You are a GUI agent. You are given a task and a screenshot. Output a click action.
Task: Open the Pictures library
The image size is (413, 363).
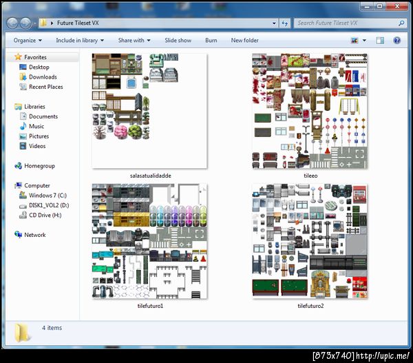pyautogui.click(x=39, y=136)
